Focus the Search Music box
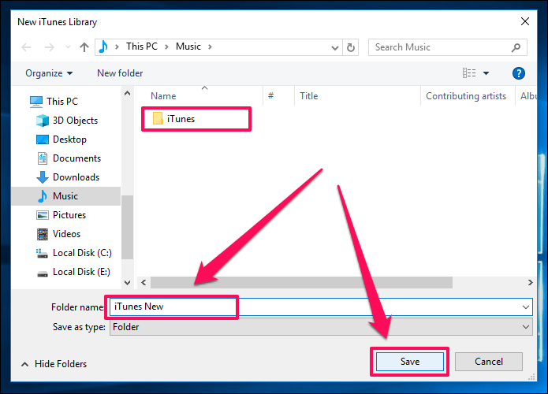The width and height of the screenshot is (548, 394). [x=448, y=47]
